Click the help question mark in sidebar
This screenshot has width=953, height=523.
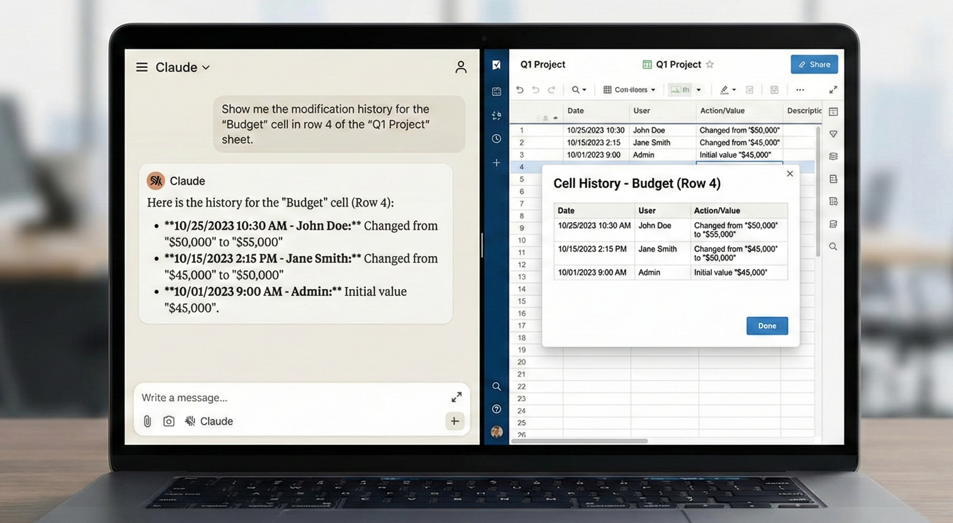(x=496, y=409)
